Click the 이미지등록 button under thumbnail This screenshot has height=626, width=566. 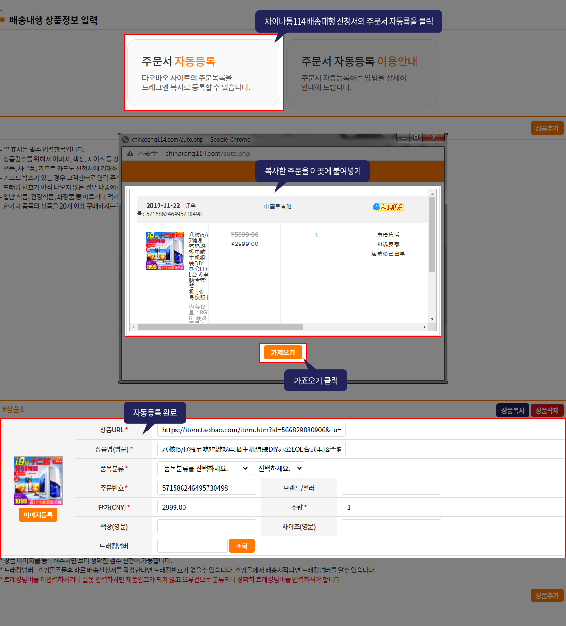pos(38,515)
